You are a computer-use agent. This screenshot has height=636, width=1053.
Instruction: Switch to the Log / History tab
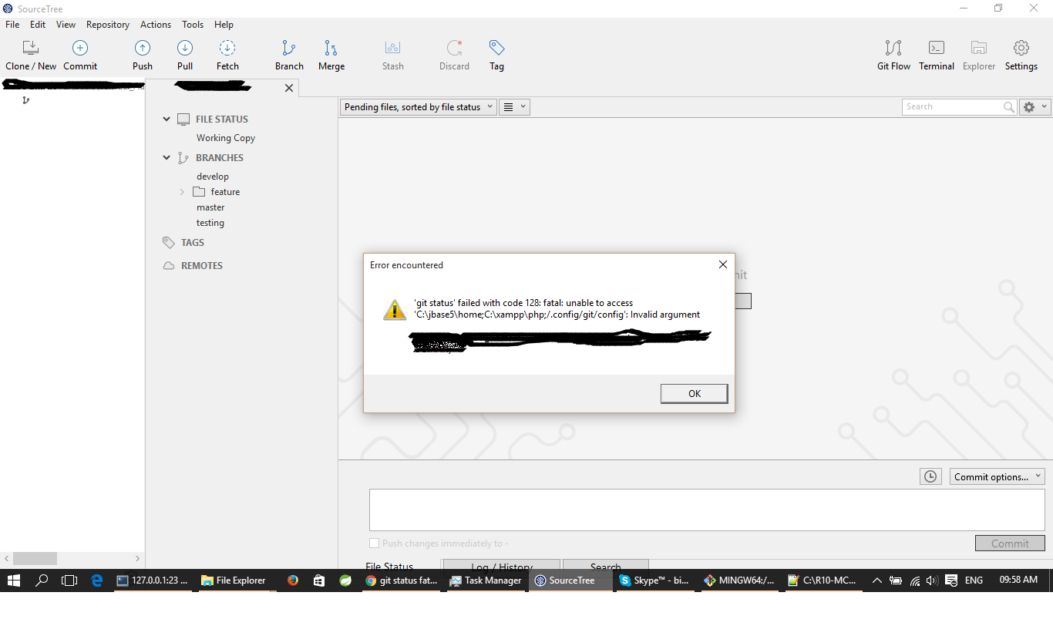coord(500,567)
